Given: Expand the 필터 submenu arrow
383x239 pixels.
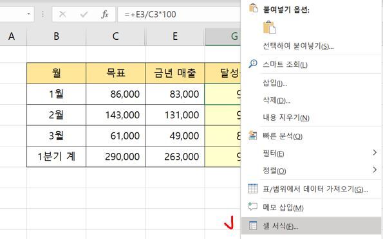Looking at the screenshot, I should tap(375, 153).
